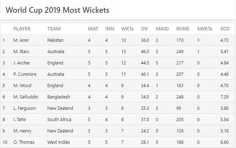The width and height of the screenshot is (236, 148).
Task: Click P. Cummins in the table
Action: click(x=25, y=74)
